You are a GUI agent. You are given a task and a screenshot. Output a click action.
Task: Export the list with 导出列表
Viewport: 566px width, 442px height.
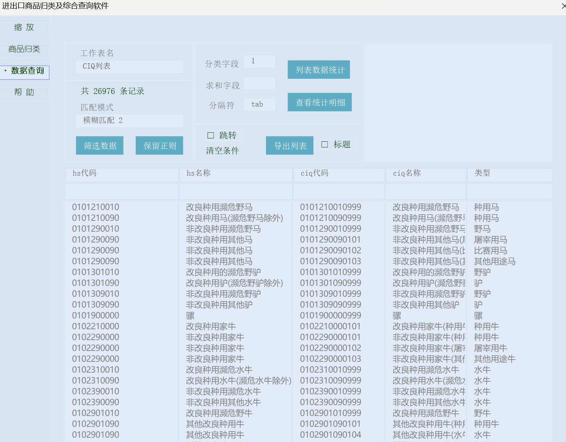click(x=290, y=146)
